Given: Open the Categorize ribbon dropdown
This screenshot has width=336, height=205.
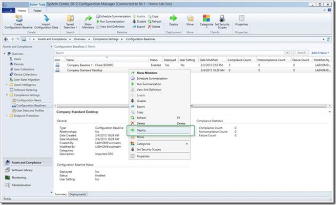Looking at the screenshot, I should pos(206,21).
